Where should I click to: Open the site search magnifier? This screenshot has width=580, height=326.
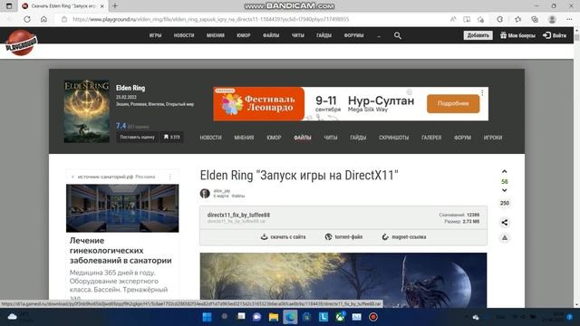[x=398, y=35]
